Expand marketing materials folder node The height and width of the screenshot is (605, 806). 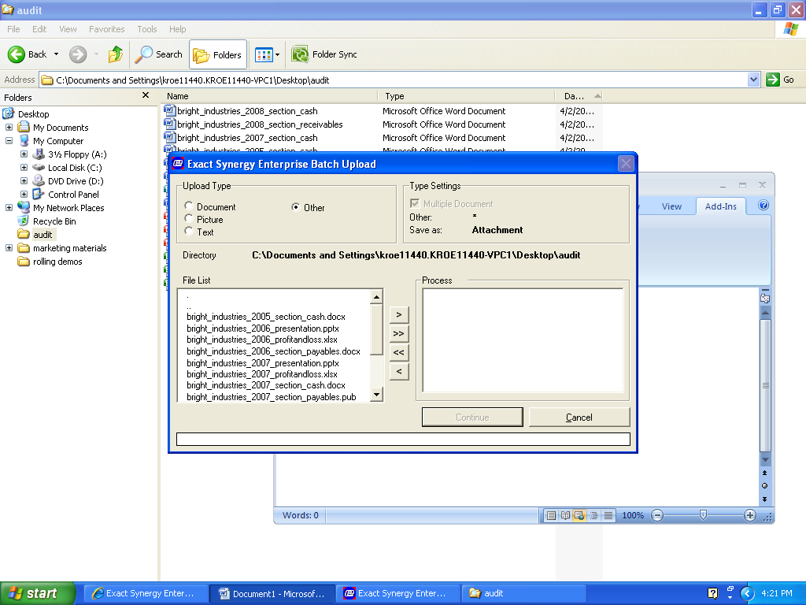click(9, 247)
